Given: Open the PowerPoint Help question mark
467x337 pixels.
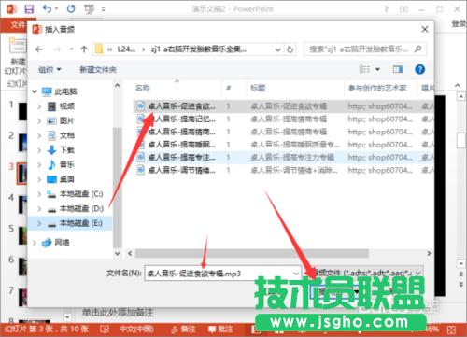Looking at the screenshot, I should 386,9.
